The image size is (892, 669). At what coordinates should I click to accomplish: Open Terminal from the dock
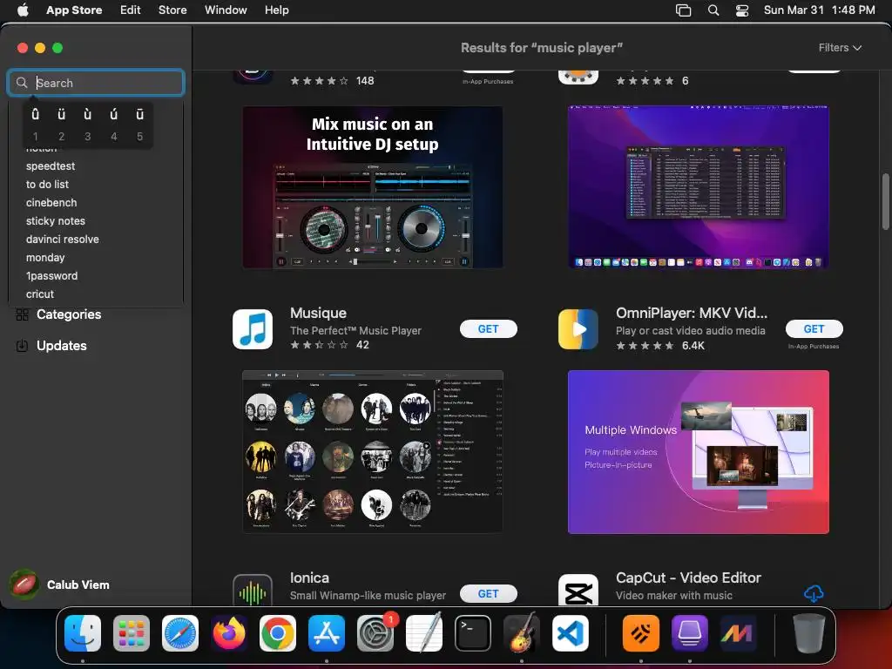[x=473, y=633]
